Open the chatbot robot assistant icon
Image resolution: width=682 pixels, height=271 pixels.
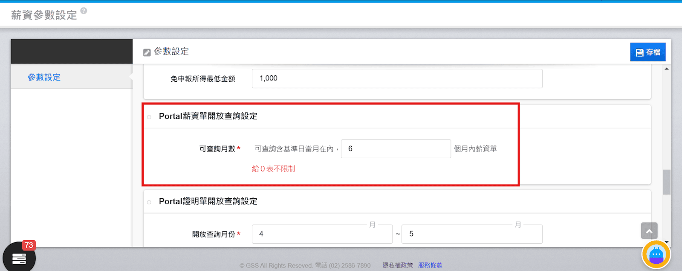point(656,255)
